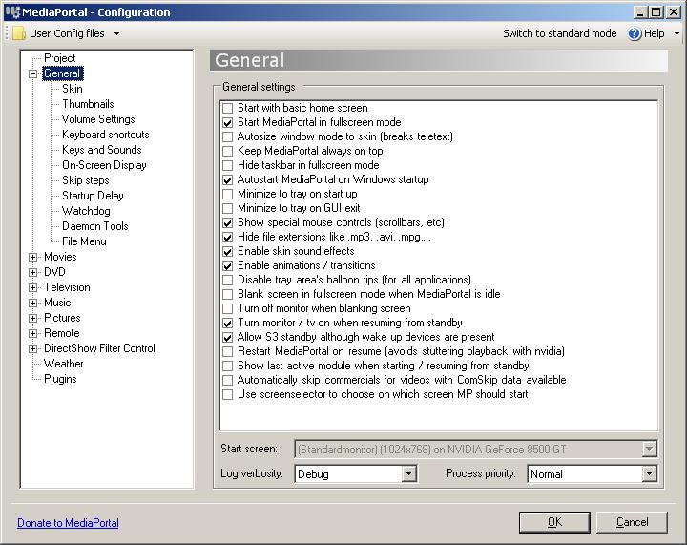Disable Enable animations / transitions checkbox
Image resolution: width=687 pixels, height=545 pixels.
228,265
